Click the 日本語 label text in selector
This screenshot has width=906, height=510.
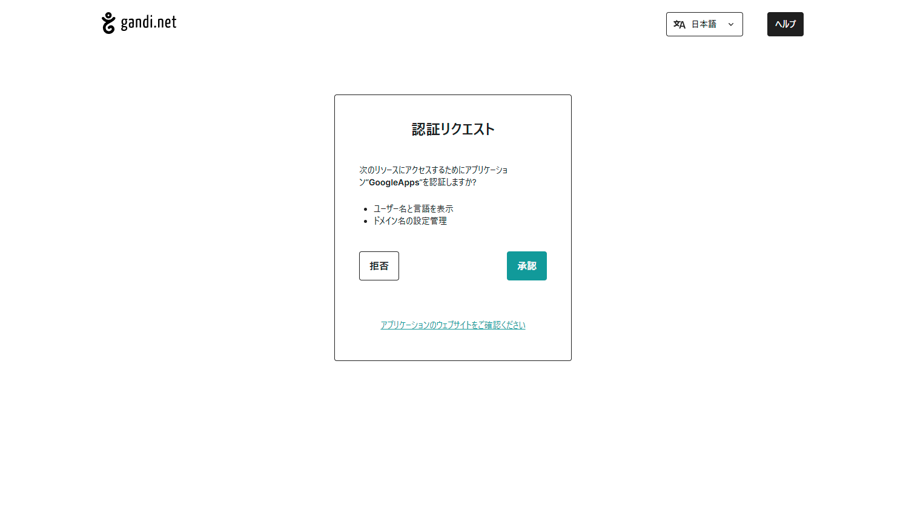coord(704,24)
